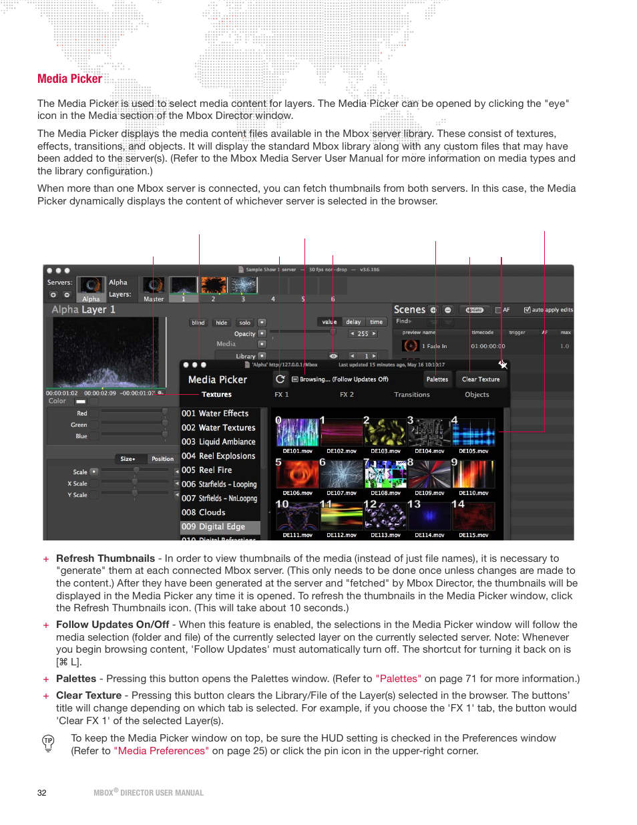Switch to the Objects tab
637x825 pixels.
point(477,395)
